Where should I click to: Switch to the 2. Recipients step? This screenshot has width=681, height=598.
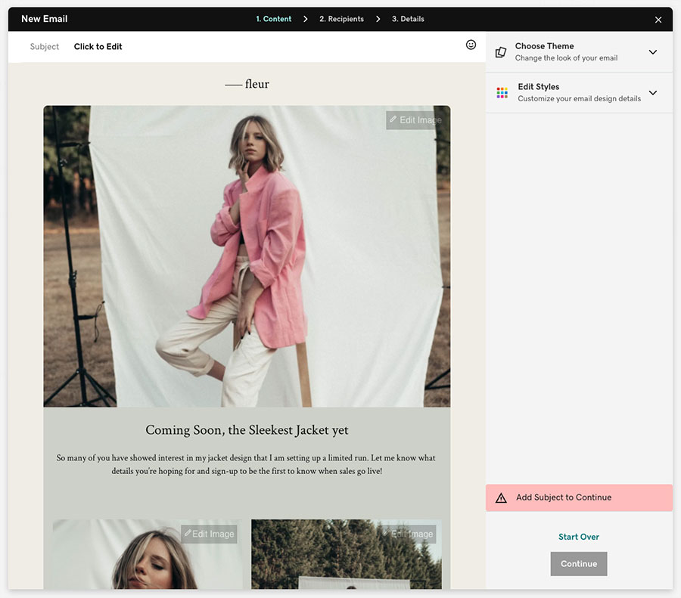click(x=341, y=19)
